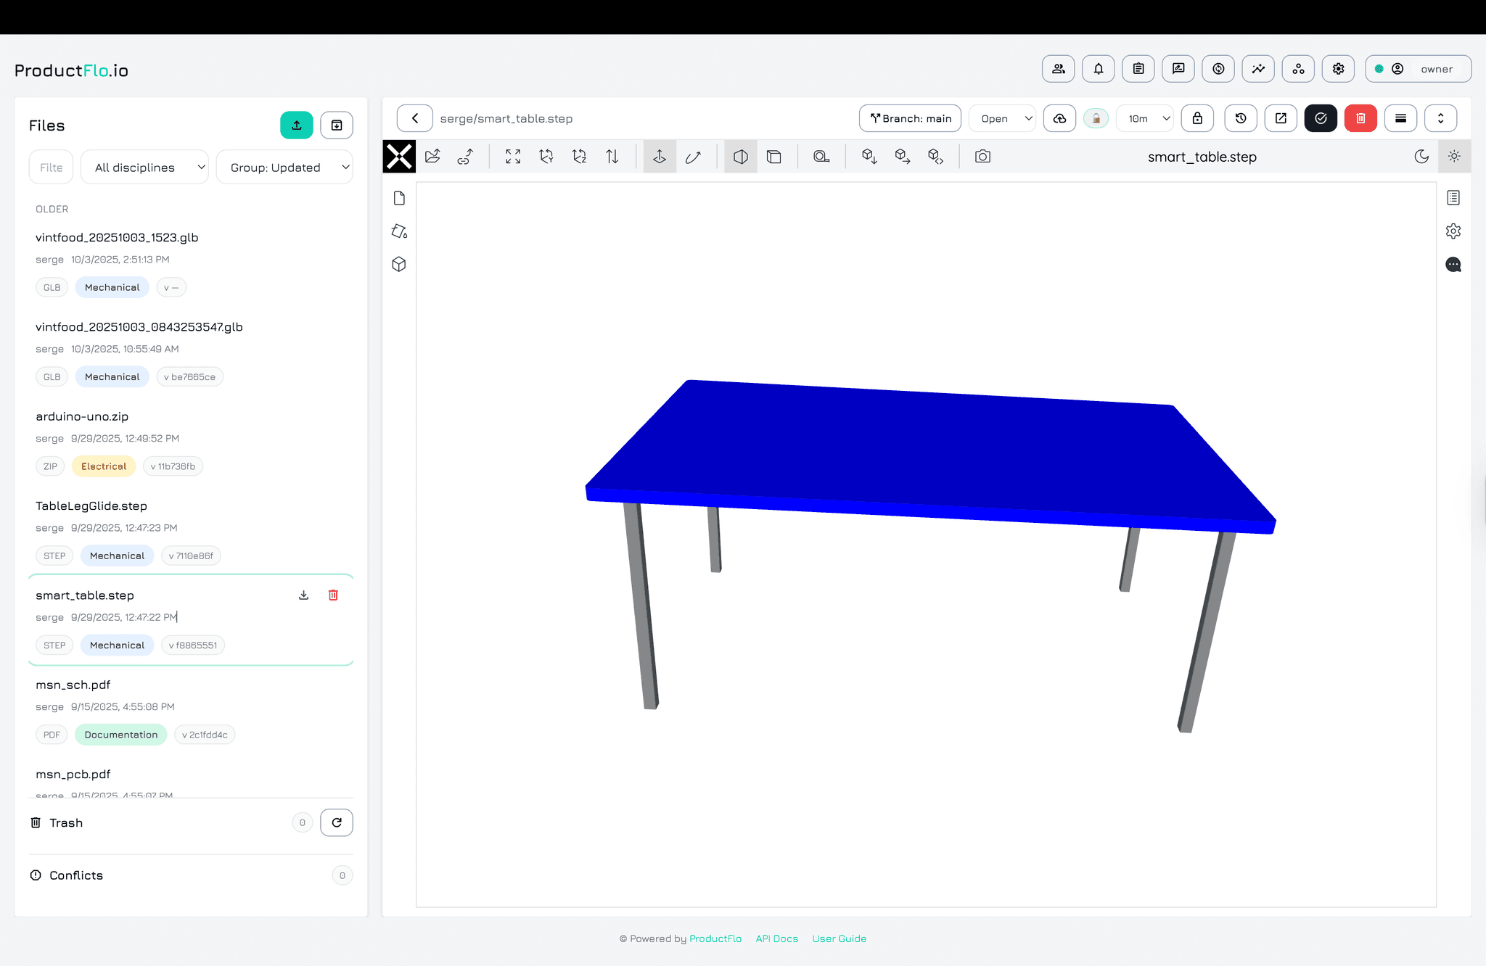Viewport: 1486px width, 966px height.
Task: Click the cloud upload icon
Action: click(x=1059, y=118)
